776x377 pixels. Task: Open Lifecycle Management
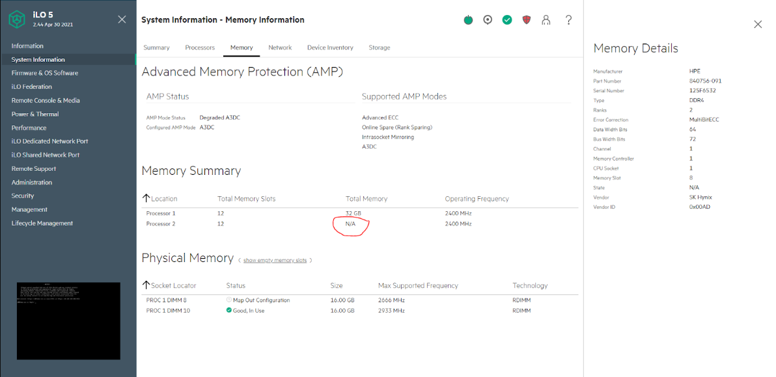tap(42, 224)
